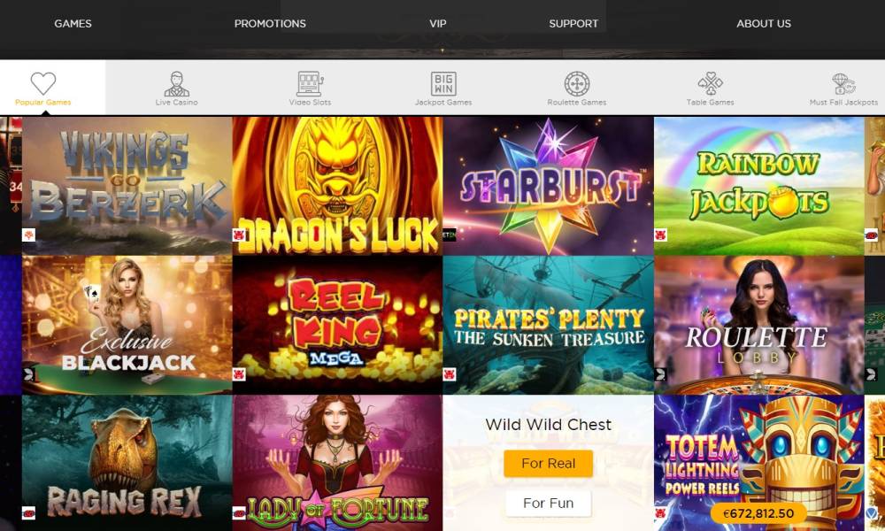The height and width of the screenshot is (531, 885).
Task: Open Vikings Go Berzerk game tile
Action: pos(127,186)
